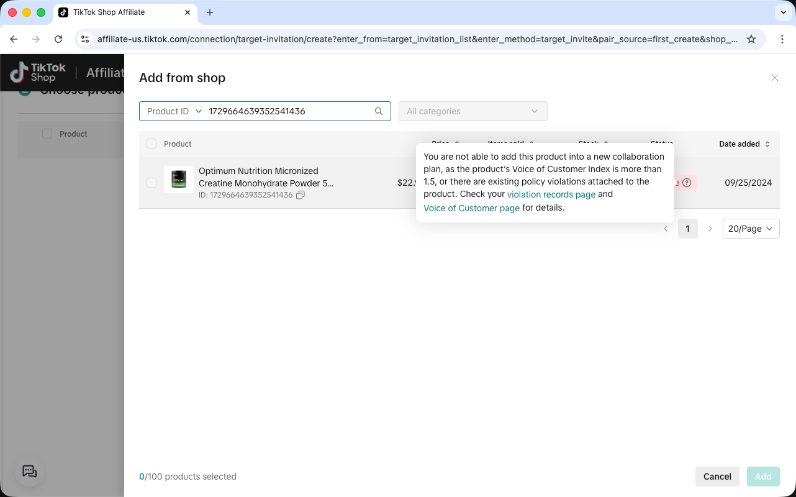This screenshot has width=796, height=497.
Task: Click the status help question mark icon
Action: pos(687,183)
